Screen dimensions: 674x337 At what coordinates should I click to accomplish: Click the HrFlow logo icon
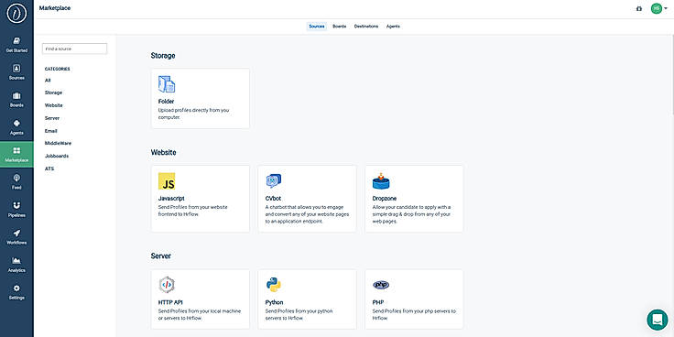16,14
